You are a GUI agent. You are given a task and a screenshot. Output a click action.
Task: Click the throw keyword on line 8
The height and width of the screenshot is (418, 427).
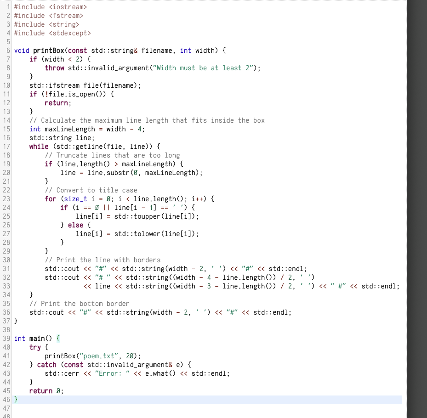point(54,68)
